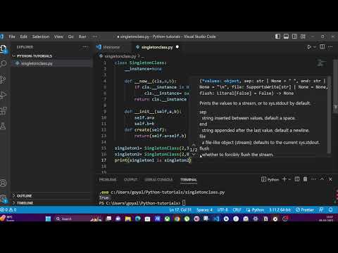This screenshot has height=253, width=338.
Task: Open the Source Control view
Action: click(3, 79)
